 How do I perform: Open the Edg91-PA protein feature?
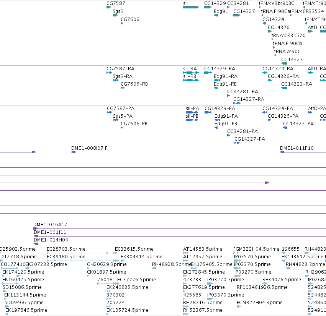pyautogui.click(x=217, y=120)
